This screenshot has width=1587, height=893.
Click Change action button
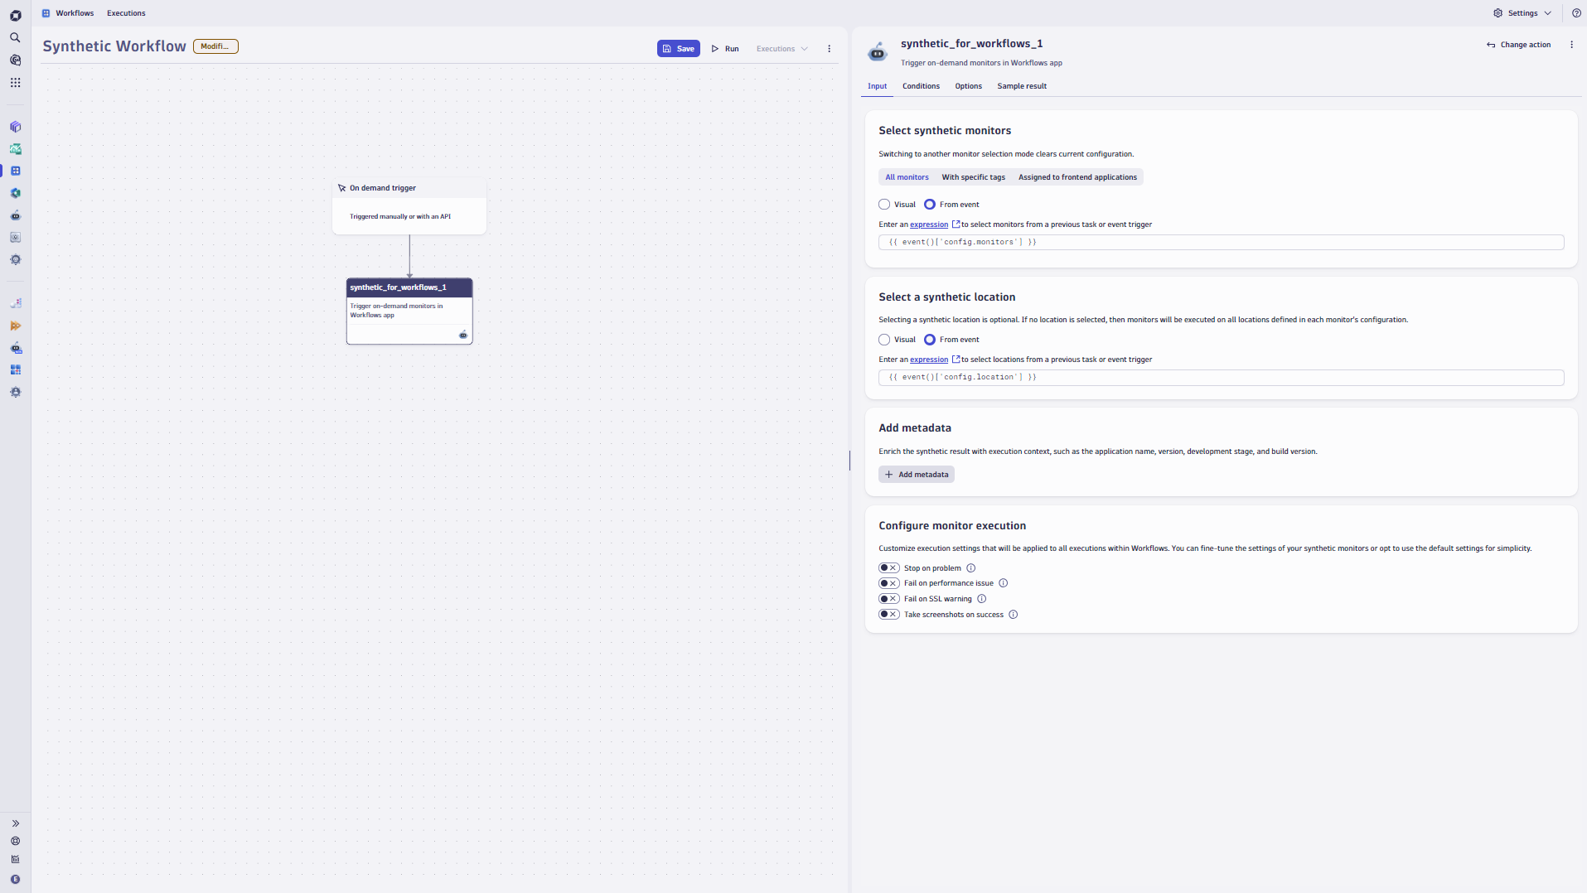[x=1518, y=45]
